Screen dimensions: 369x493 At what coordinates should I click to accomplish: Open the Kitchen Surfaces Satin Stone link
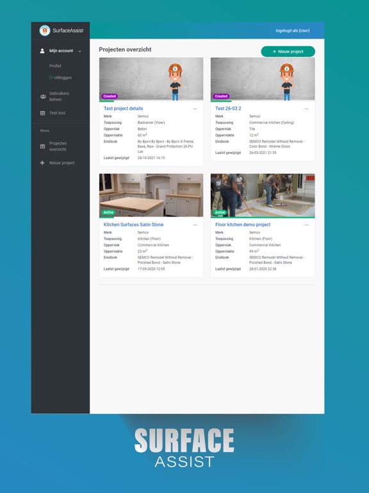point(133,225)
